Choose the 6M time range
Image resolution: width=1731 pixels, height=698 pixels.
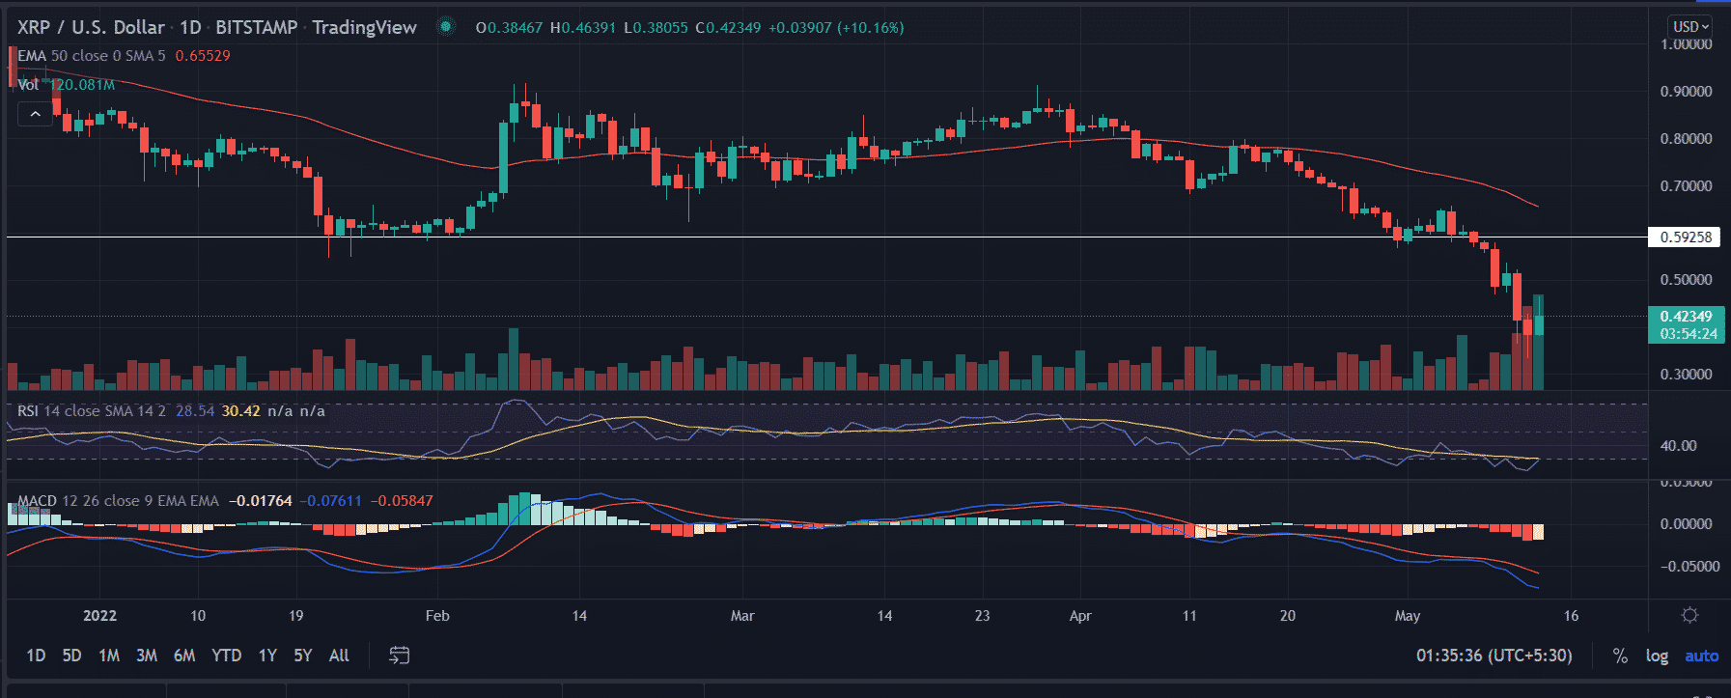pos(184,656)
